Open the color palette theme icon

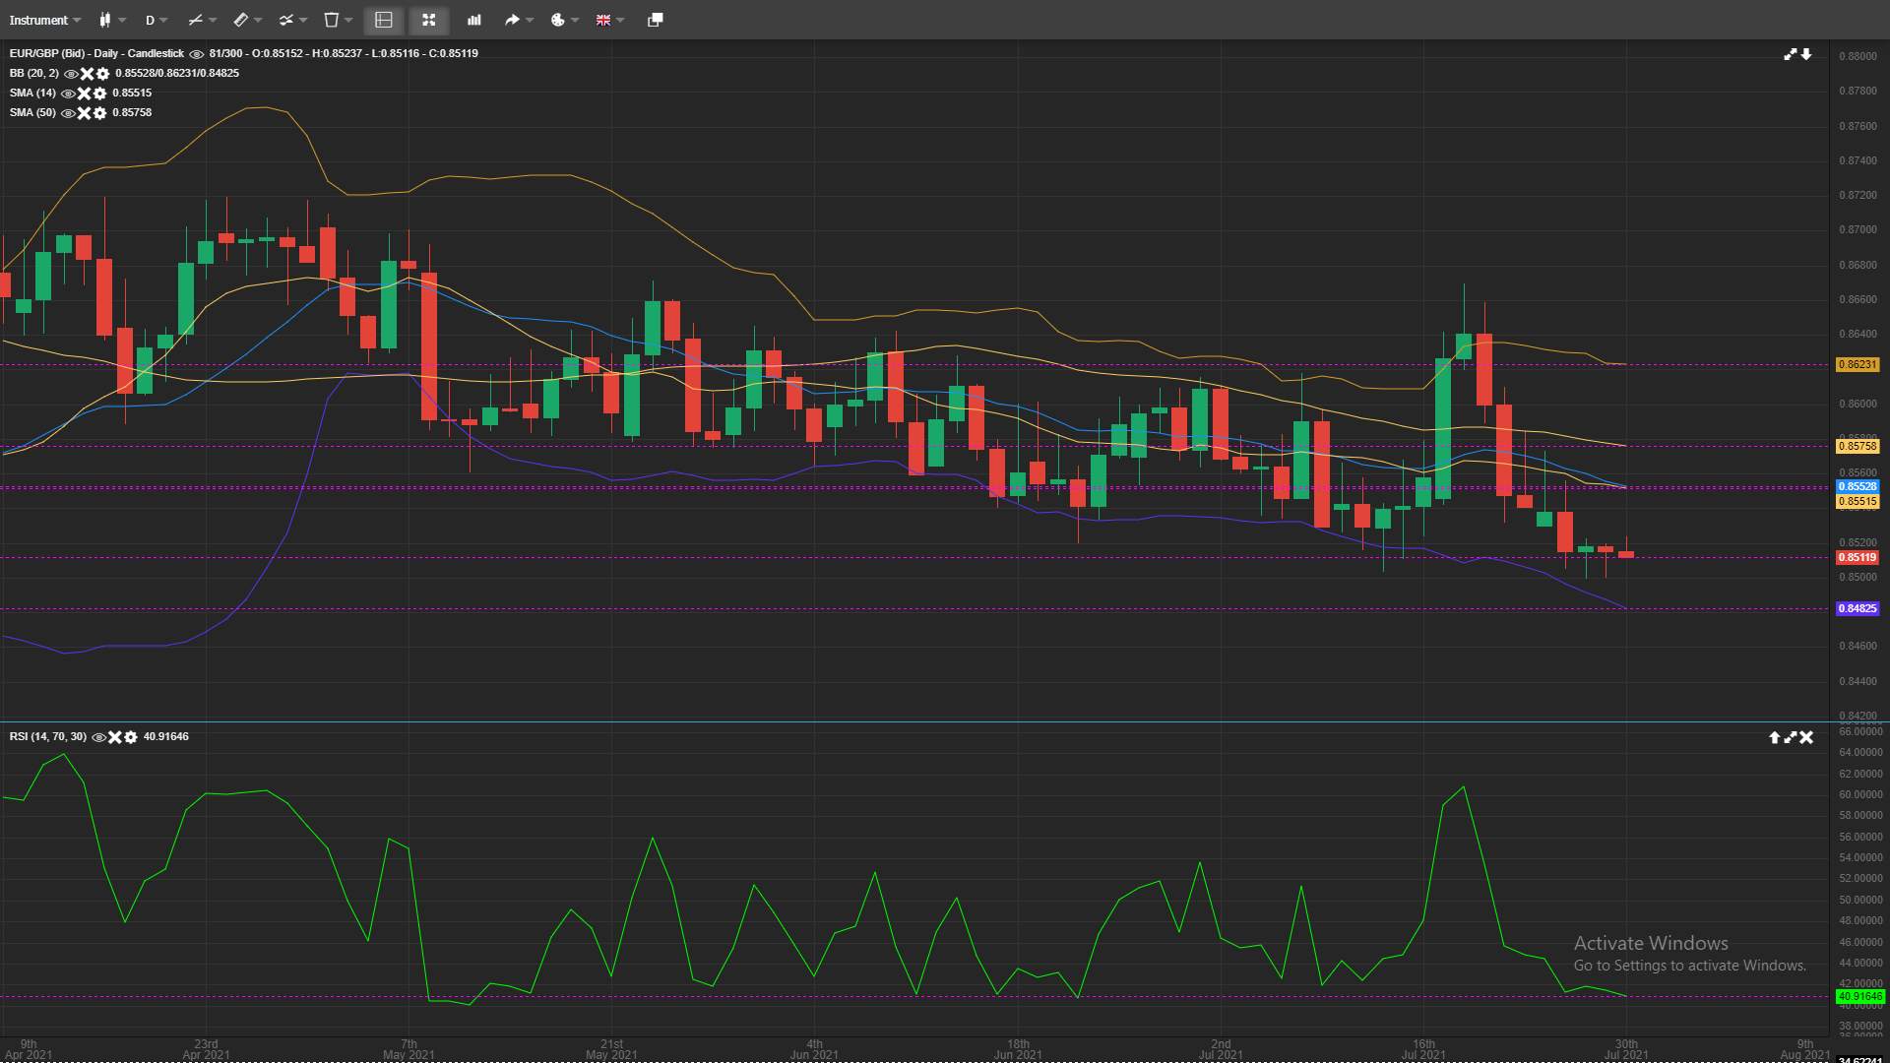557,20
